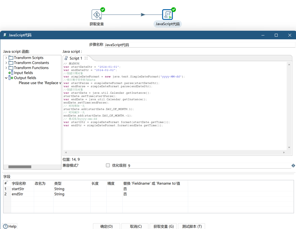Select the startStr row in fields table
The image size is (296, 229).
(18, 189)
